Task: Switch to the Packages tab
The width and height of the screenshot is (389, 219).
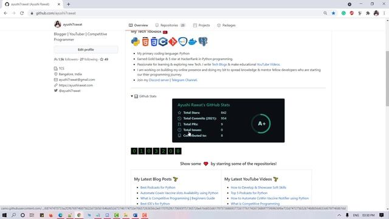Action: [226, 26]
